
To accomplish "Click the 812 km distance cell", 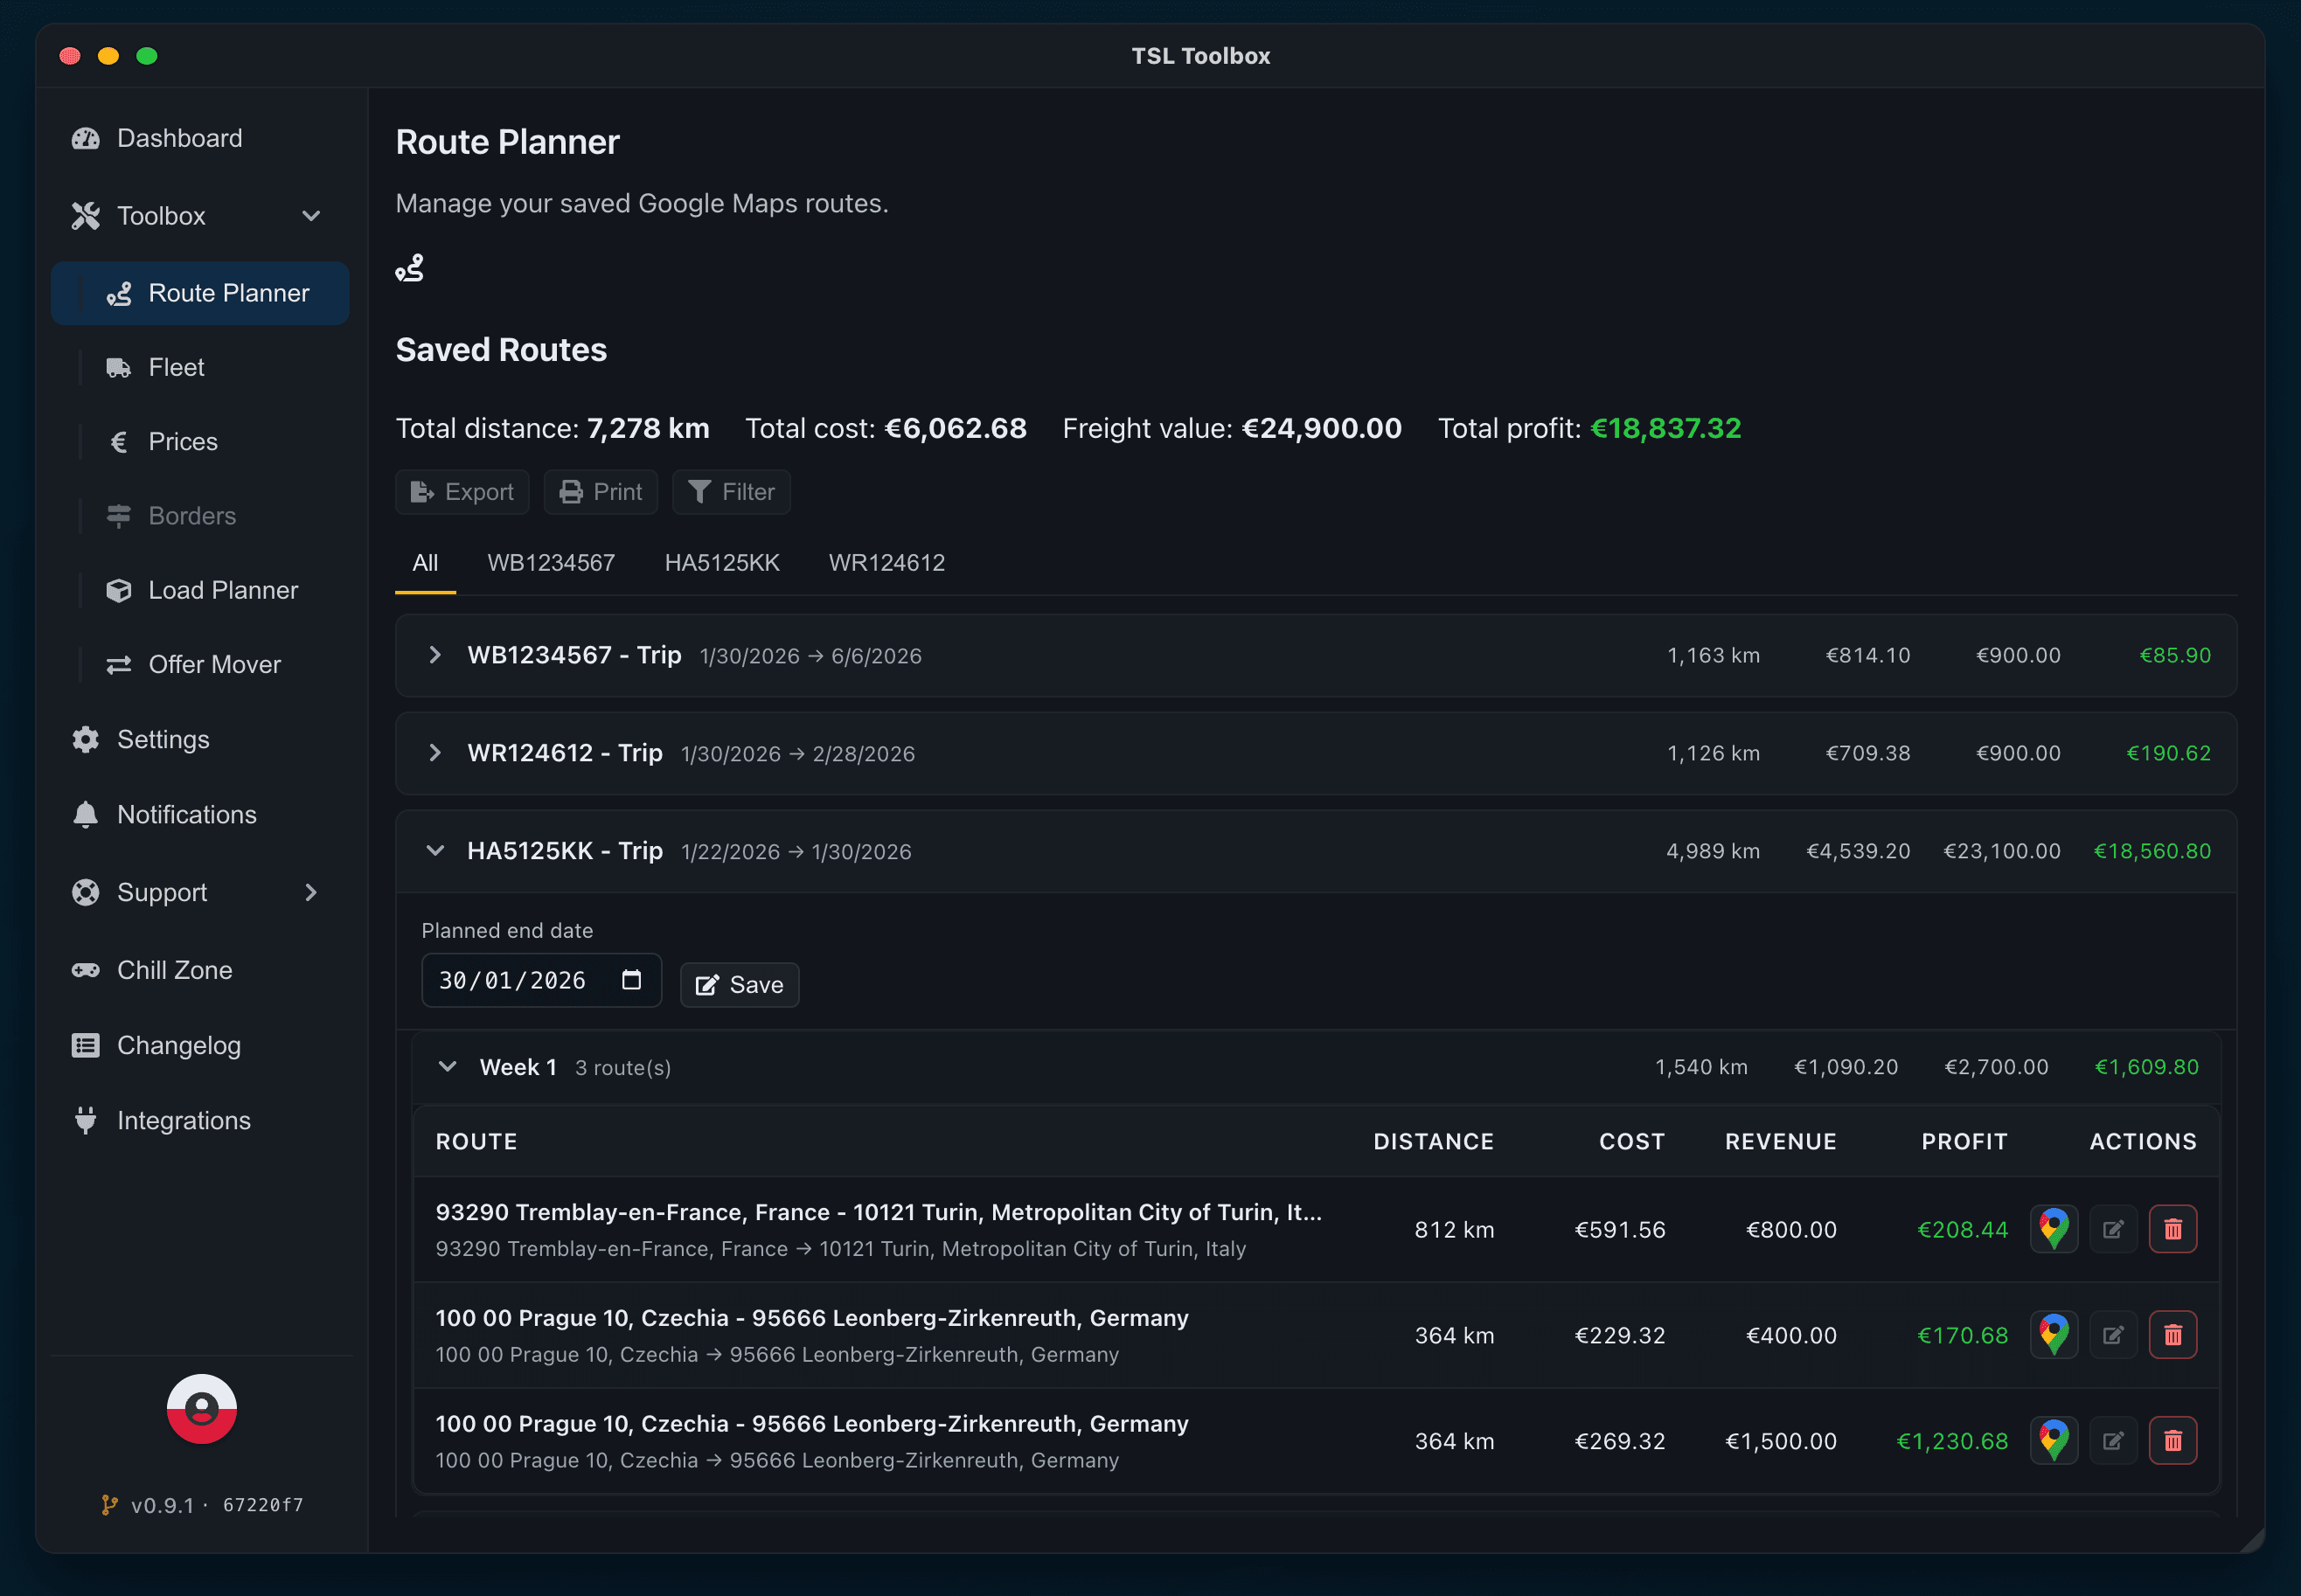I will (1454, 1229).
